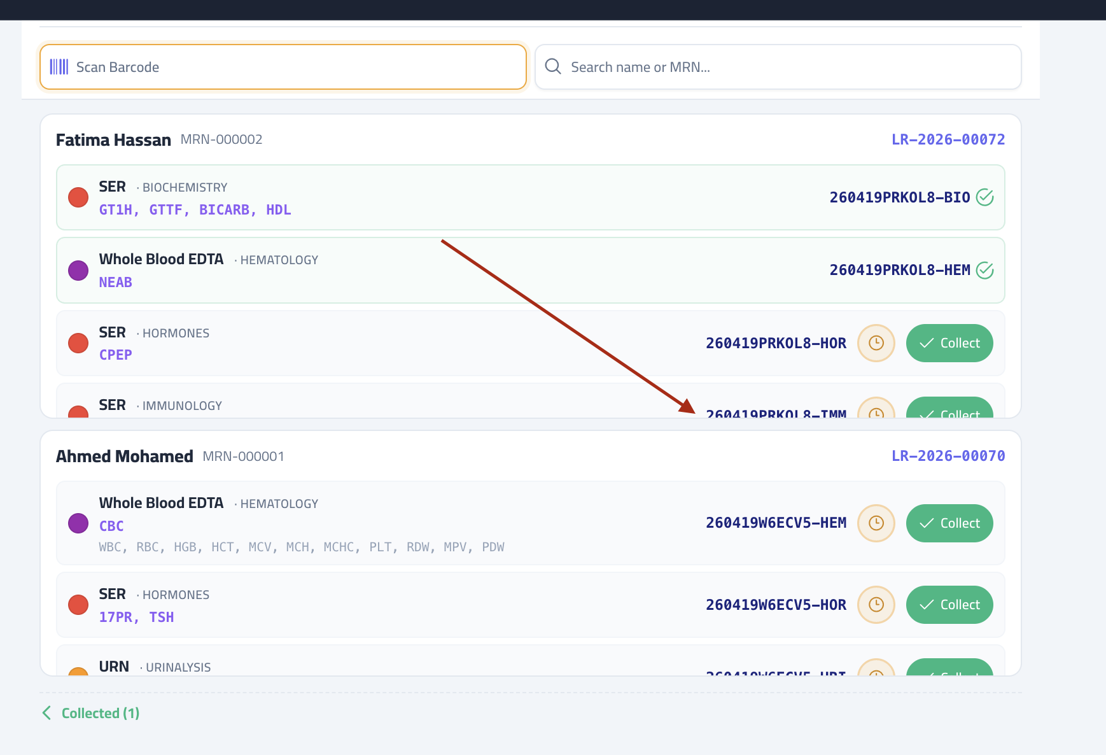Screen dimensions: 1106x755
Task: Click the barcode icon in Scan Barcode field
Action: coord(59,67)
